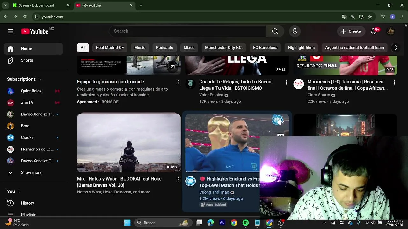Expand the You section chevron
Viewport: 408px width, 229px height.
coord(19,191)
